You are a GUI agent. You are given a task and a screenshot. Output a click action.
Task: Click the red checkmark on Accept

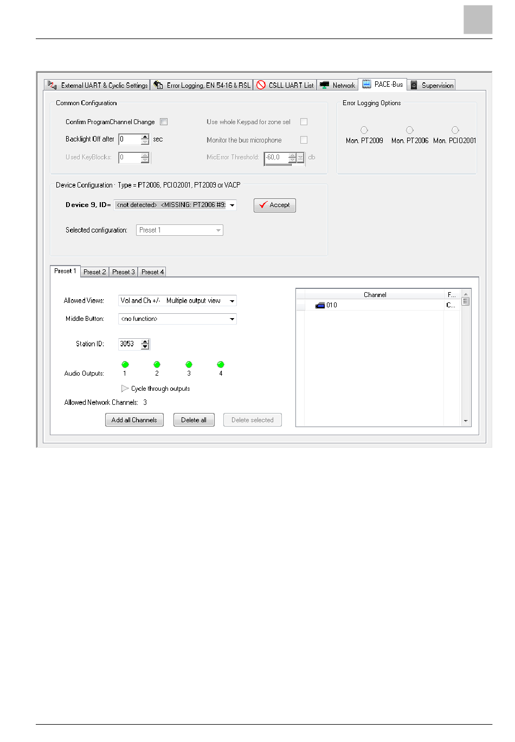coord(263,205)
